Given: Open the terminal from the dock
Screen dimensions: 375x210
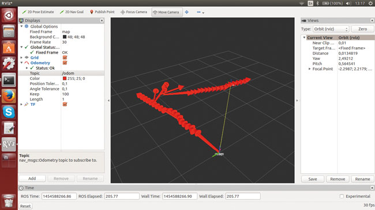Looking at the screenshot, I should 9,80.
